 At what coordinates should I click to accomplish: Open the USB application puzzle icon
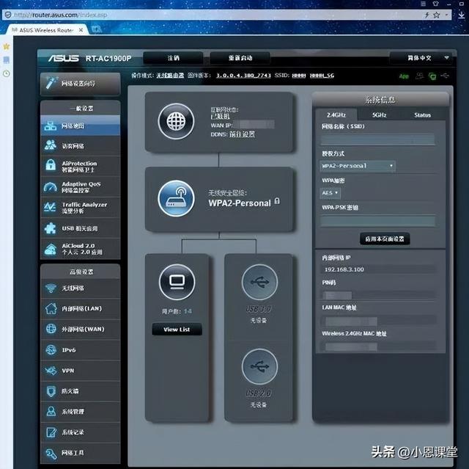51,228
